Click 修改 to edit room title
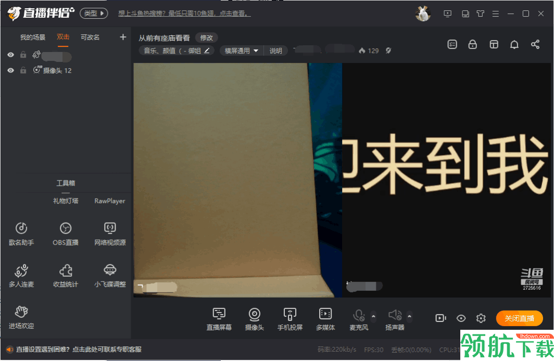The image size is (554, 361). click(x=206, y=38)
